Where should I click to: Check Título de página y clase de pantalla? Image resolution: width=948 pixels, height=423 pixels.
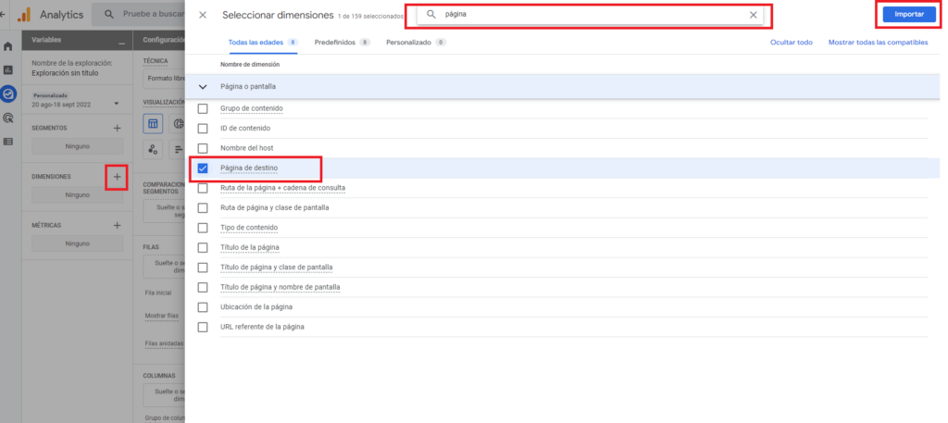(x=203, y=267)
